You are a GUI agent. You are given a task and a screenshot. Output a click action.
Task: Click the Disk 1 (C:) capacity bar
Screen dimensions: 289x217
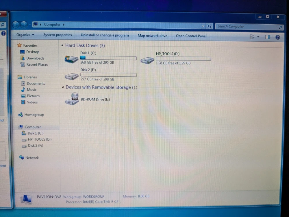click(108, 58)
